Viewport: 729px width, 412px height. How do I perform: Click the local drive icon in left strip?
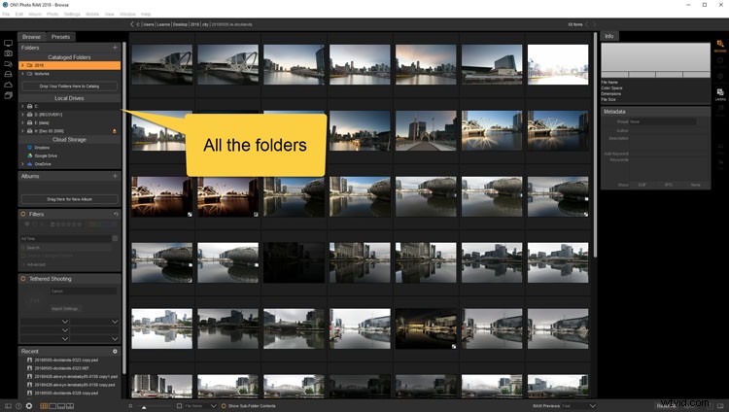(8, 74)
